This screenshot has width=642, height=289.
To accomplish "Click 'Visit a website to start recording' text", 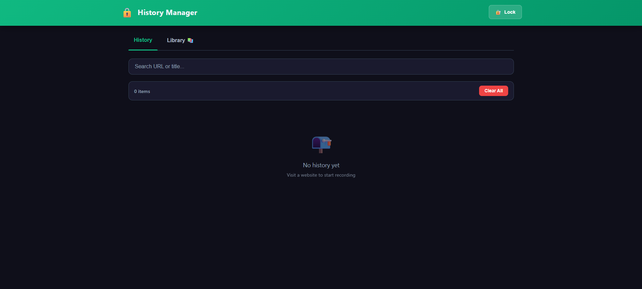I will point(321,175).
